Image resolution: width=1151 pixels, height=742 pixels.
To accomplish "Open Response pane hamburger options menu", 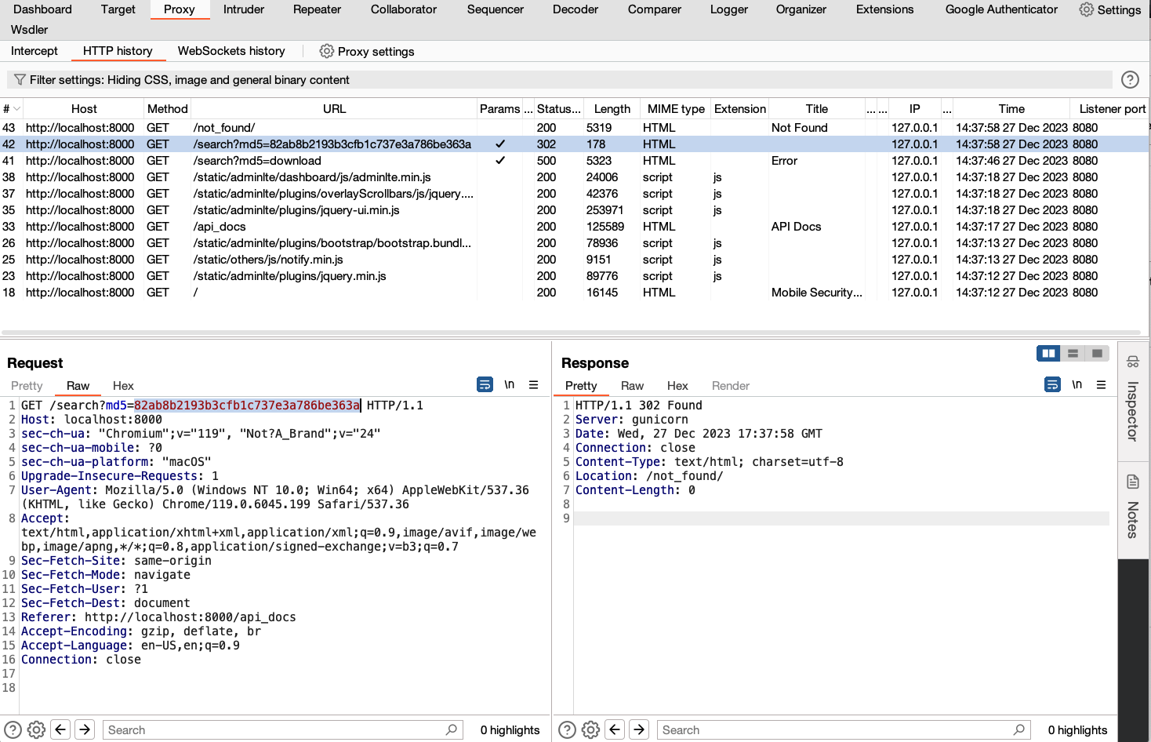I will 1101,385.
